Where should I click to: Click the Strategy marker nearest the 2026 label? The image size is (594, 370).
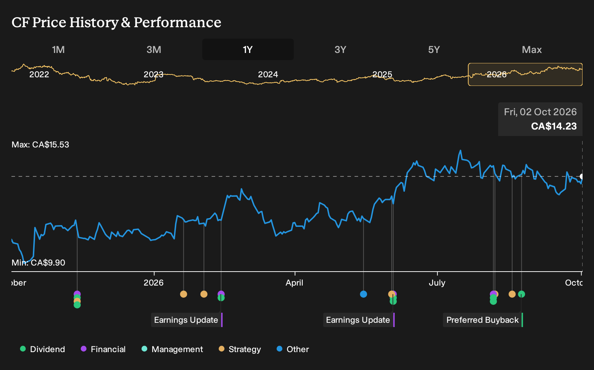tap(183, 294)
